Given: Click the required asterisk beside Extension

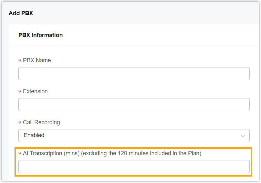Looking at the screenshot, I should click(20, 92).
